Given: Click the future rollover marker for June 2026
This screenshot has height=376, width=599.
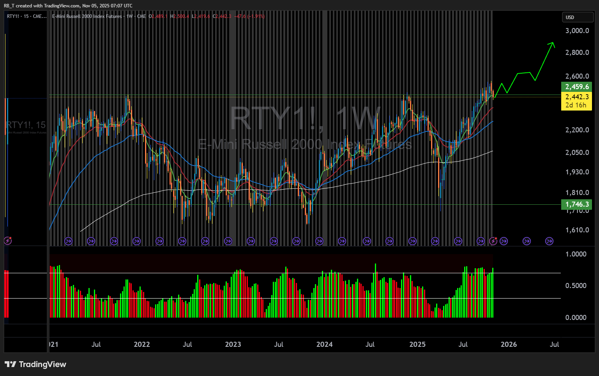Looking at the screenshot, I should tap(549, 241).
